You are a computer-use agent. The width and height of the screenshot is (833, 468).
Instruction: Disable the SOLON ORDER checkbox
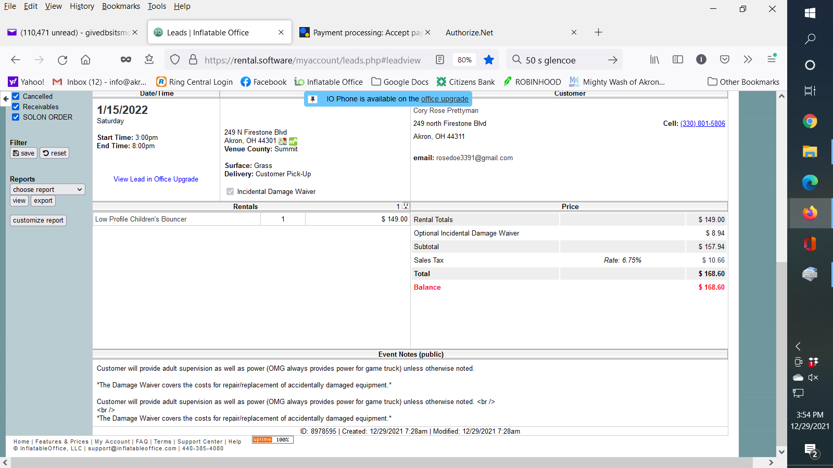pos(16,117)
